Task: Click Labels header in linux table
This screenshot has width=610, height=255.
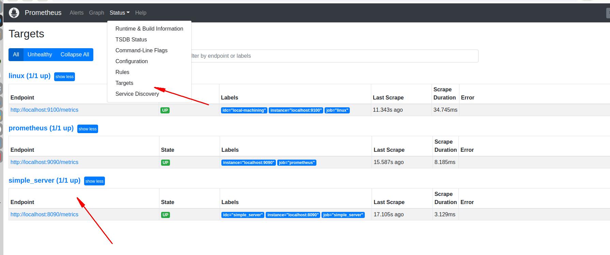Action: click(230, 98)
